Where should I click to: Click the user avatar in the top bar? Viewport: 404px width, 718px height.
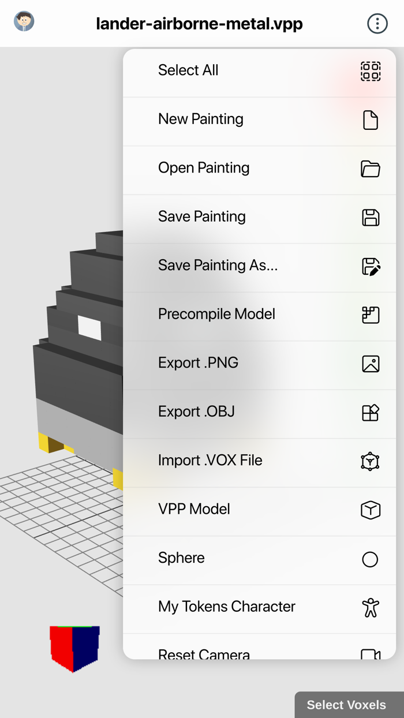(x=24, y=21)
